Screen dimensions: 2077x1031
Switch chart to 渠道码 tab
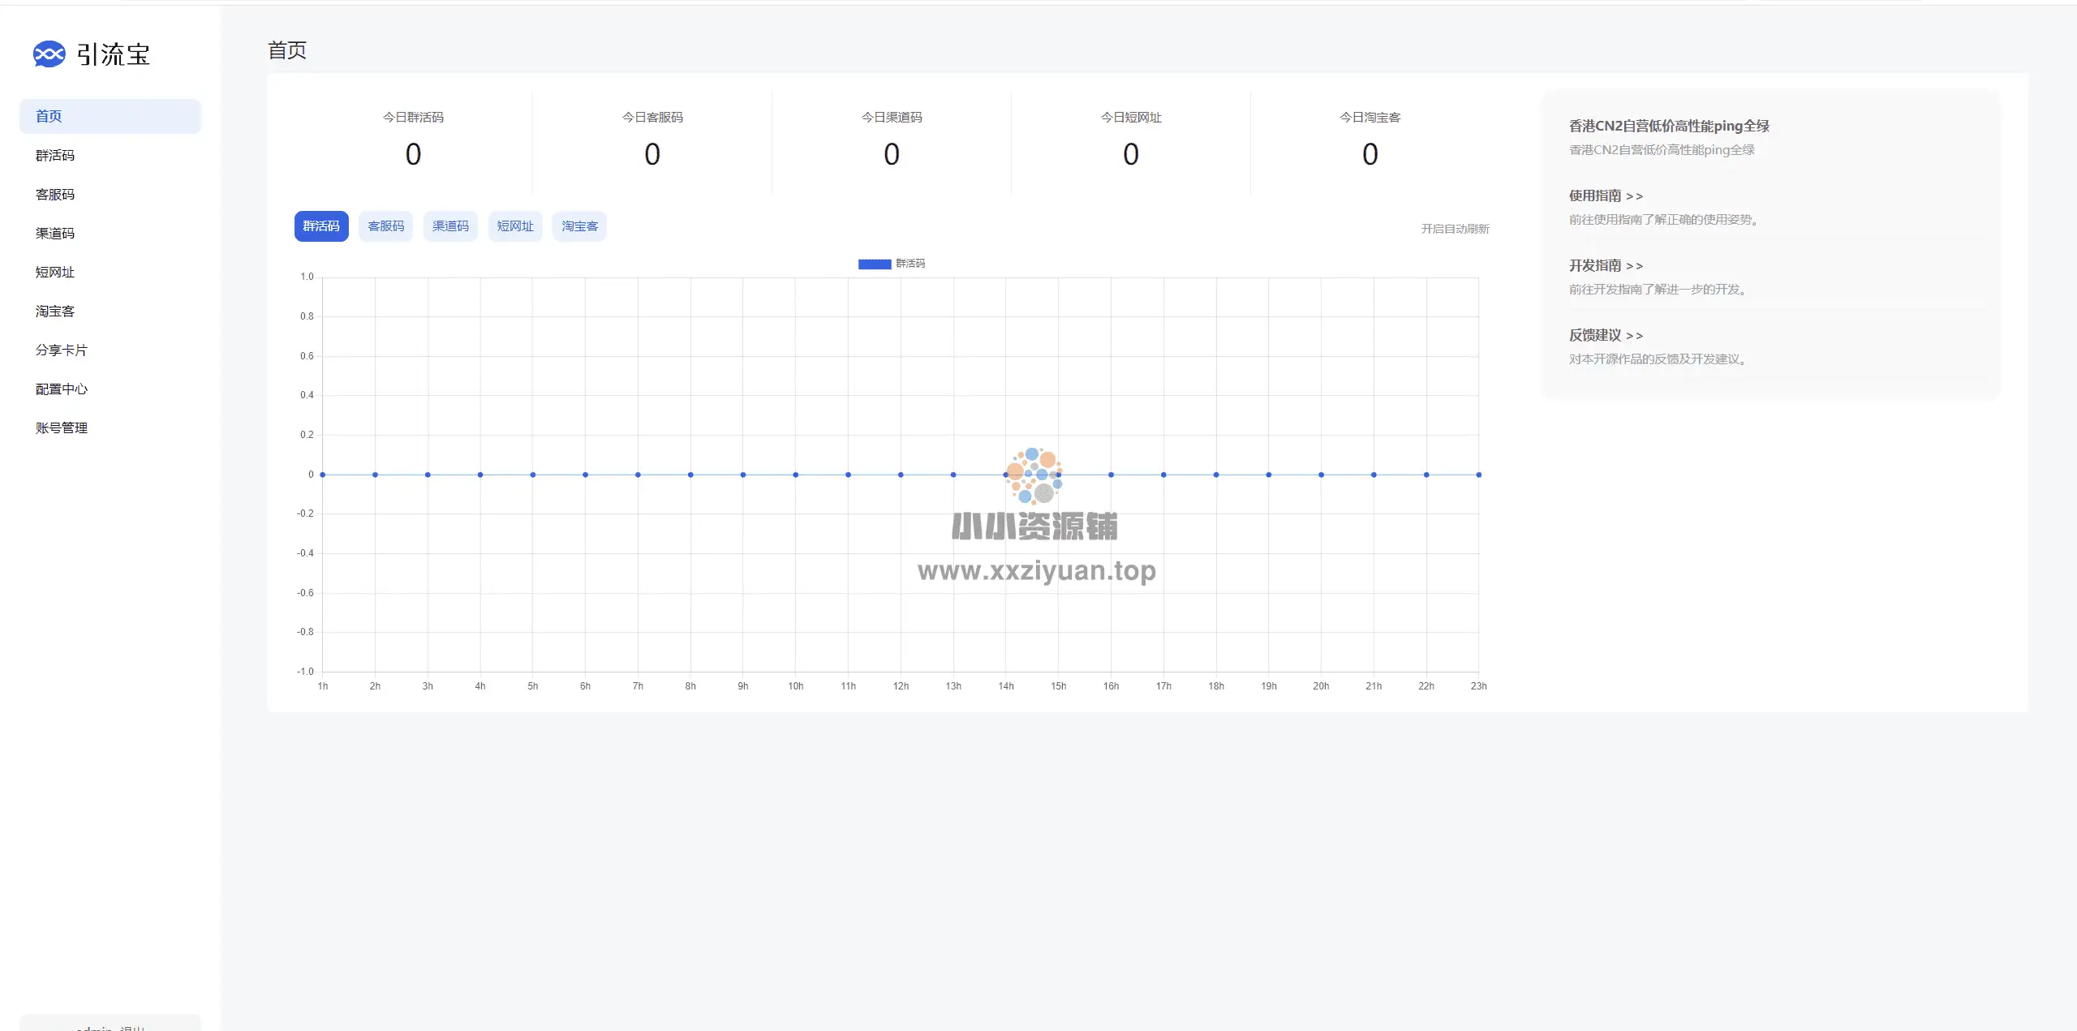(450, 226)
